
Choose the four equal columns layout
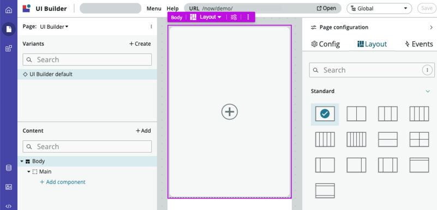tap(419, 114)
